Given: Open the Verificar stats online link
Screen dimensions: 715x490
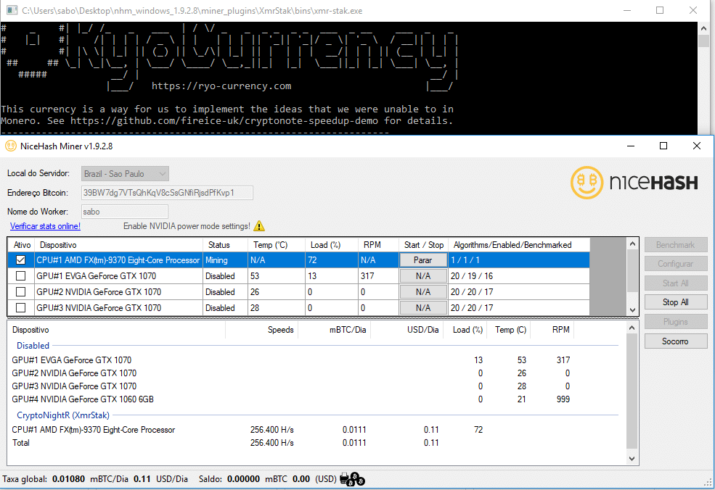Looking at the screenshot, I should pos(45,226).
